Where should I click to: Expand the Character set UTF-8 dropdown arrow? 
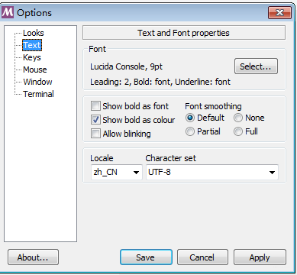272,173
